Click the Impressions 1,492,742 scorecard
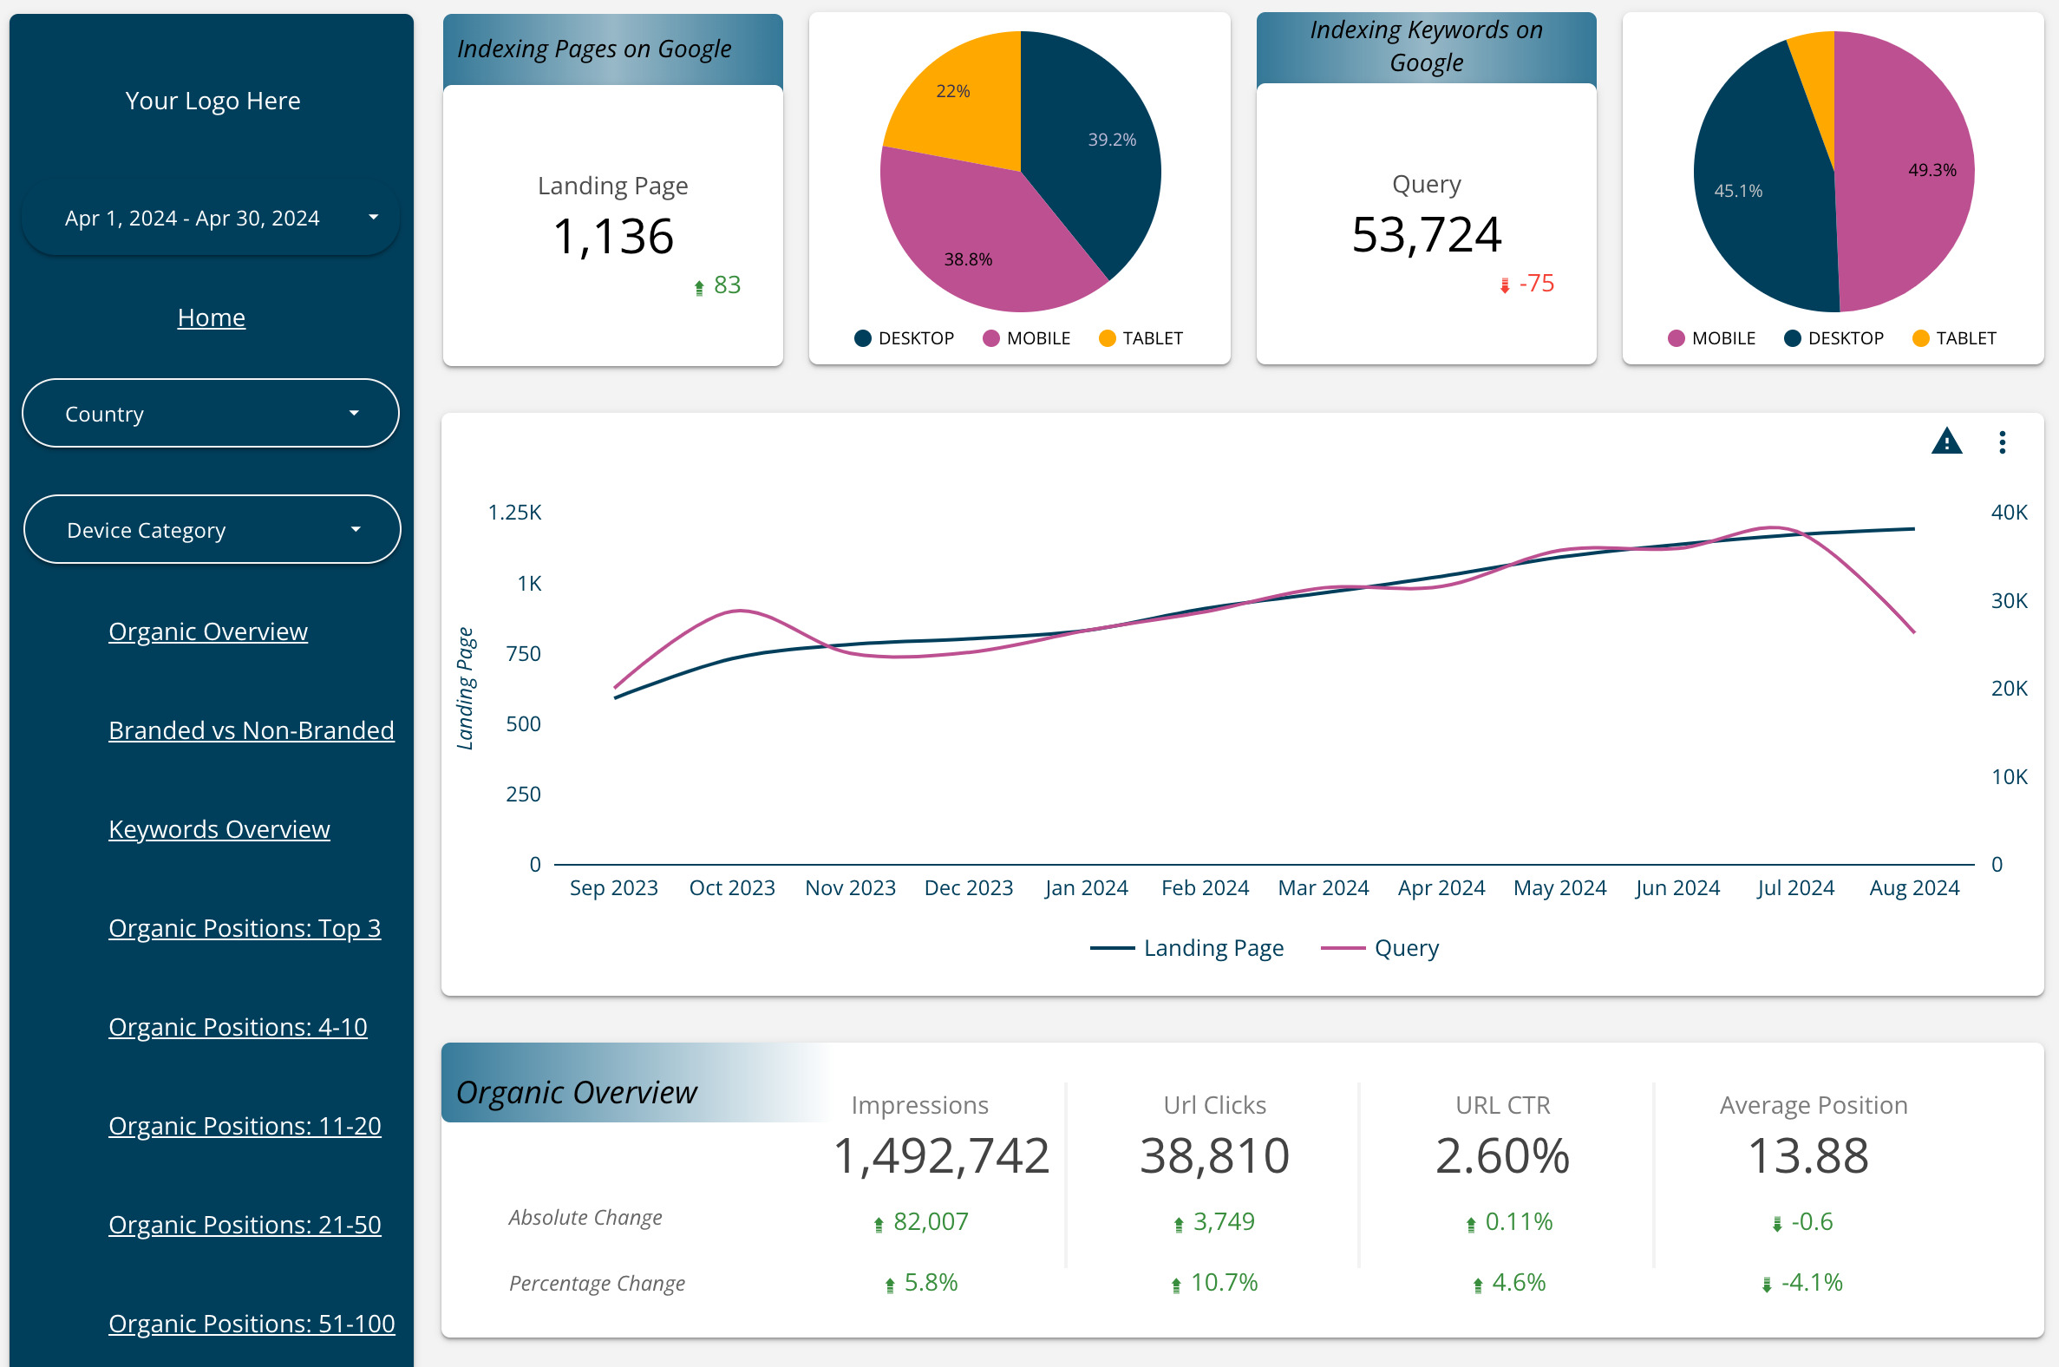 click(x=940, y=1155)
